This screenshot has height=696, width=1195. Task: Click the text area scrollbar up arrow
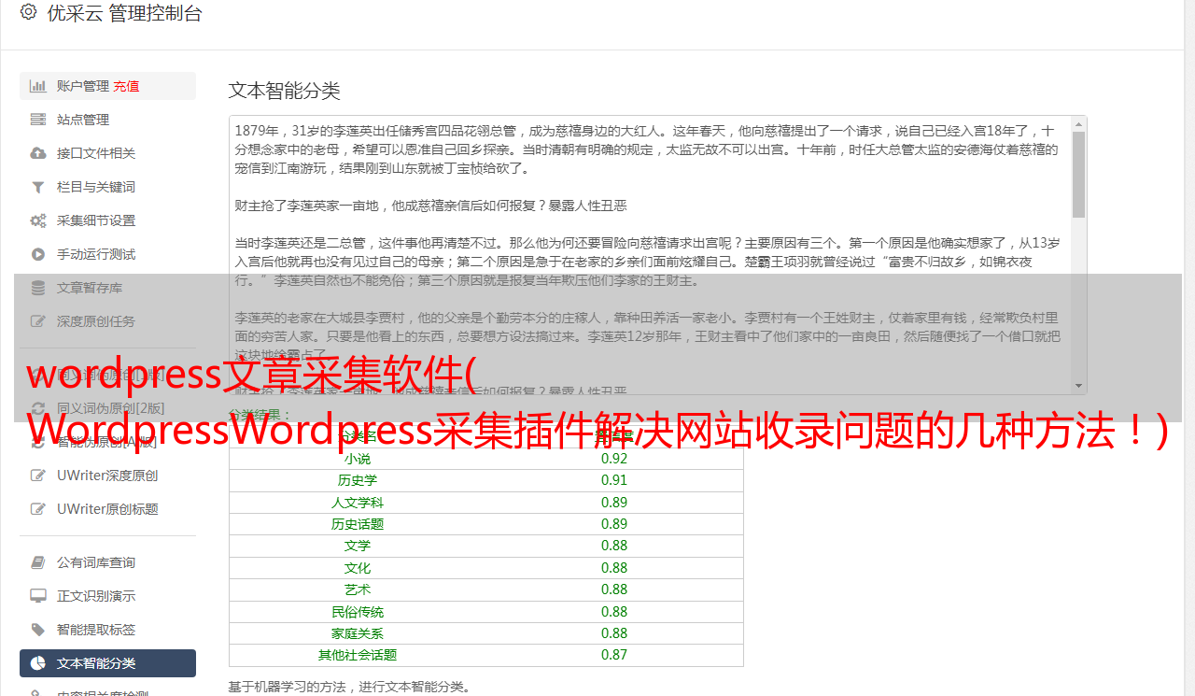pos(1079,123)
